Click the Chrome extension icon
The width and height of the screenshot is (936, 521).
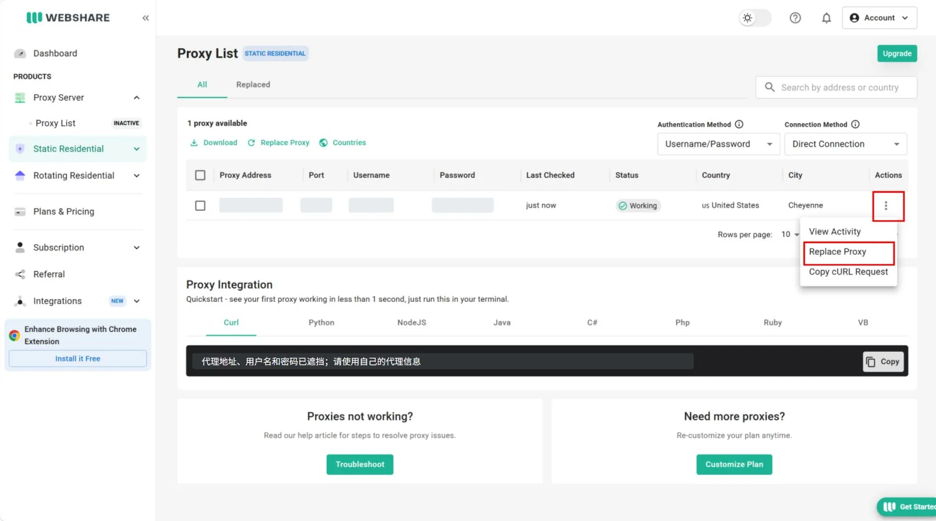(x=14, y=335)
